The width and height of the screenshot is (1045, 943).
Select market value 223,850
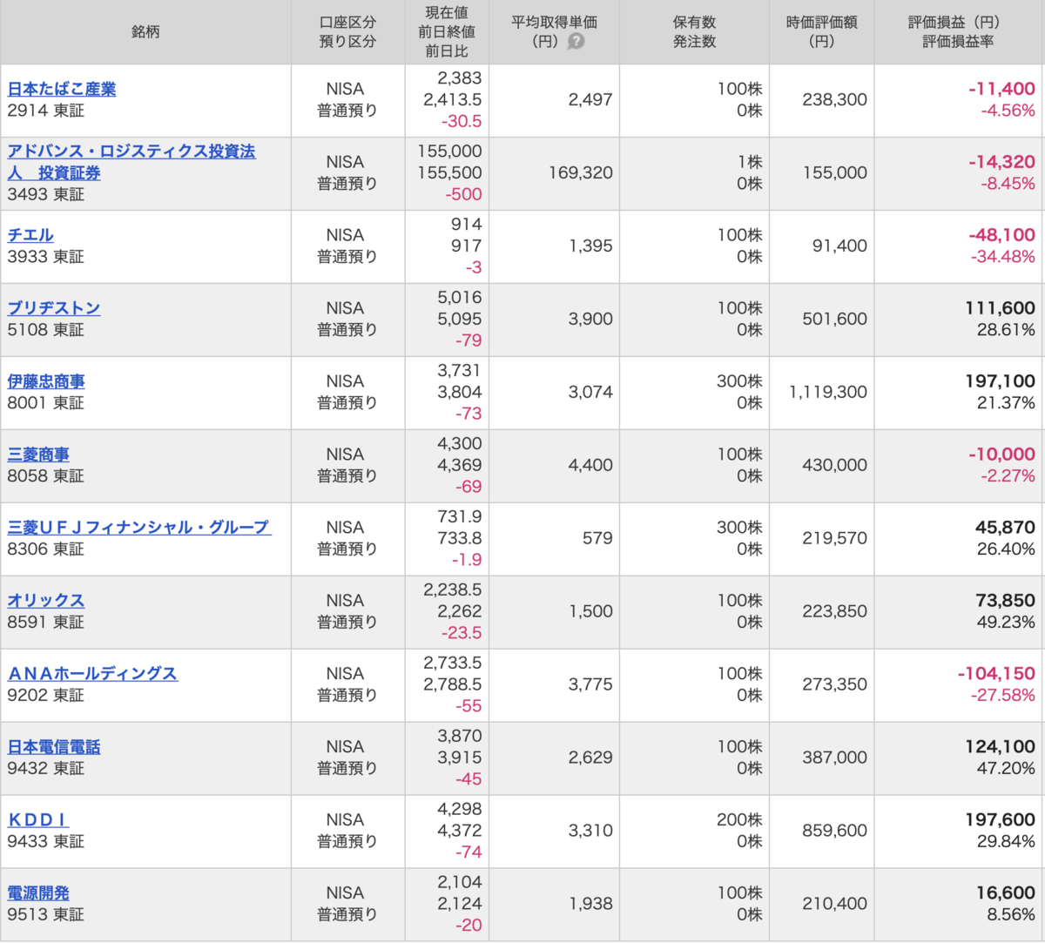pos(834,611)
